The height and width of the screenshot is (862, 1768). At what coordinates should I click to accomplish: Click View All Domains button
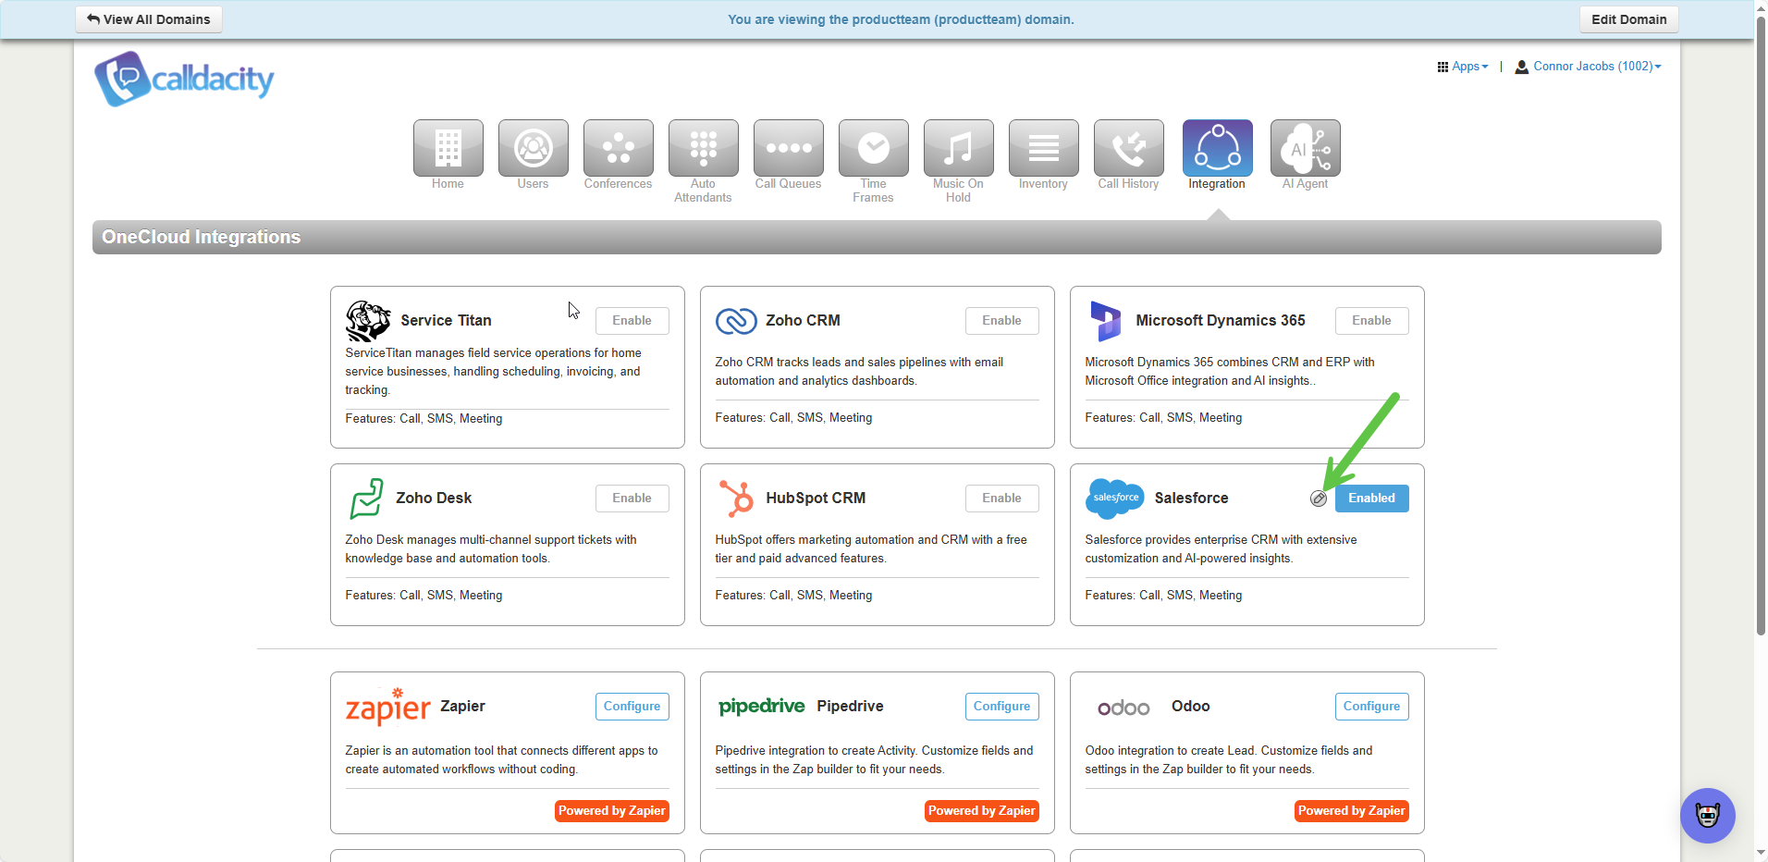[x=149, y=19]
